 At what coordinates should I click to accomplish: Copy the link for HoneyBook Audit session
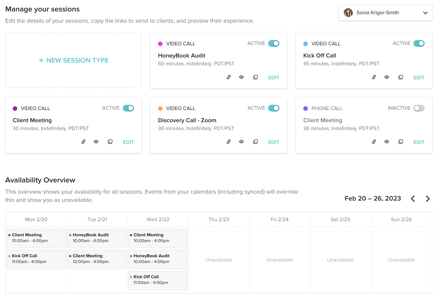pyautogui.click(x=229, y=77)
